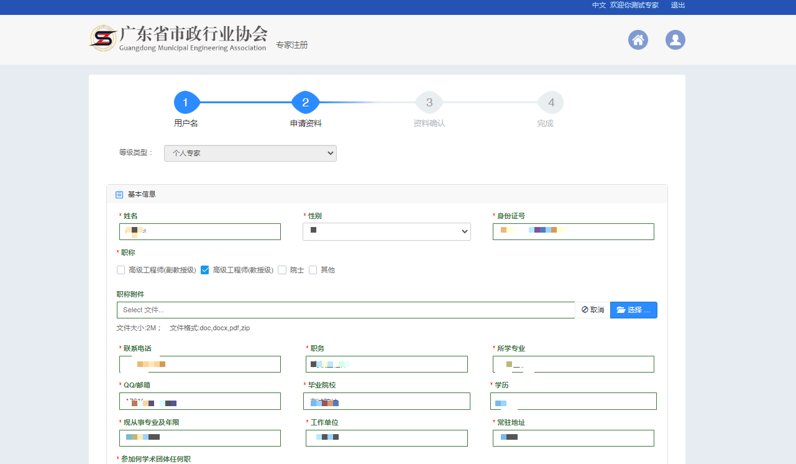The image size is (796, 464).
Task: Focus the 职务 input field
Action: pyautogui.click(x=387, y=364)
